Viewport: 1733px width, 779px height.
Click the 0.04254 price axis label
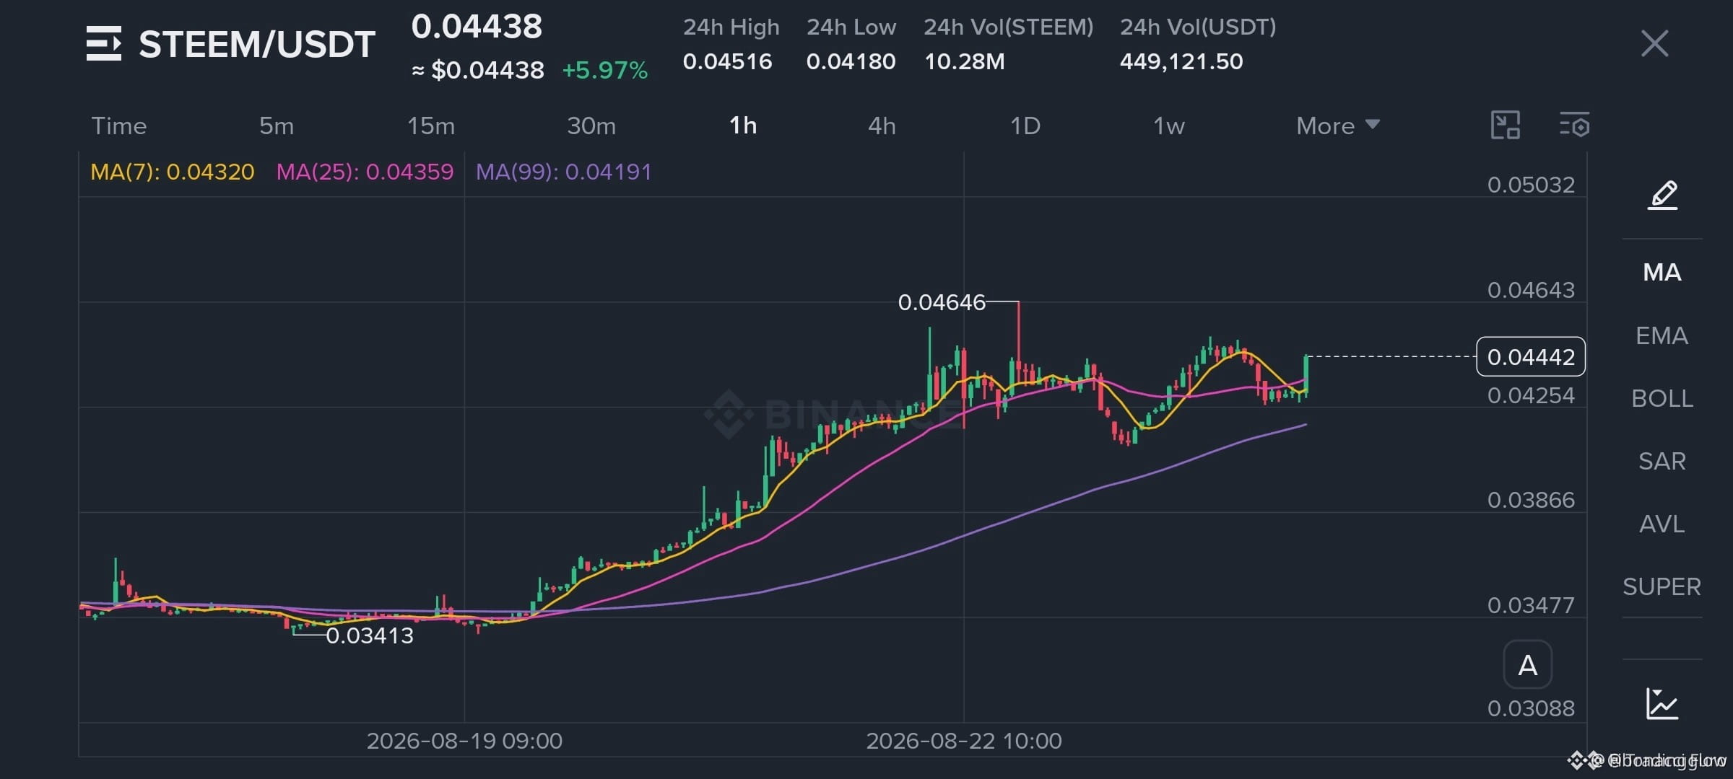pos(1531,395)
